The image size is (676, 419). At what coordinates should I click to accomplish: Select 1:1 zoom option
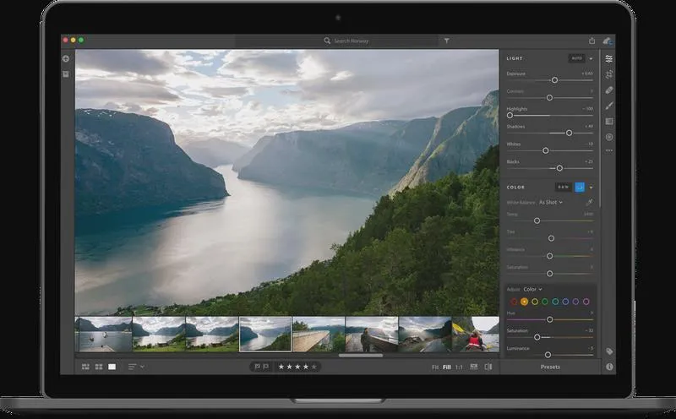point(459,367)
